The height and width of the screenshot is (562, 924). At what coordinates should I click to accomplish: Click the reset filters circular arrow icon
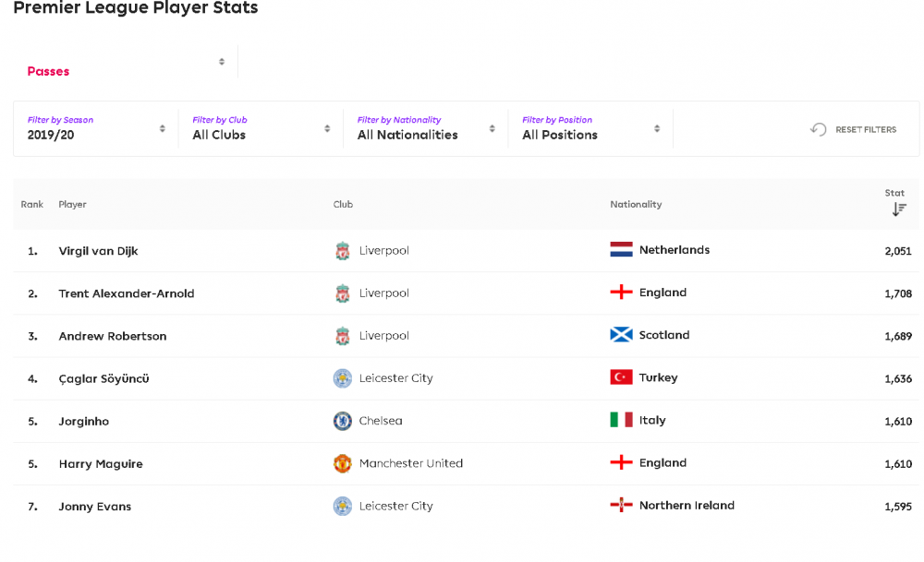pyautogui.click(x=818, y=129)
